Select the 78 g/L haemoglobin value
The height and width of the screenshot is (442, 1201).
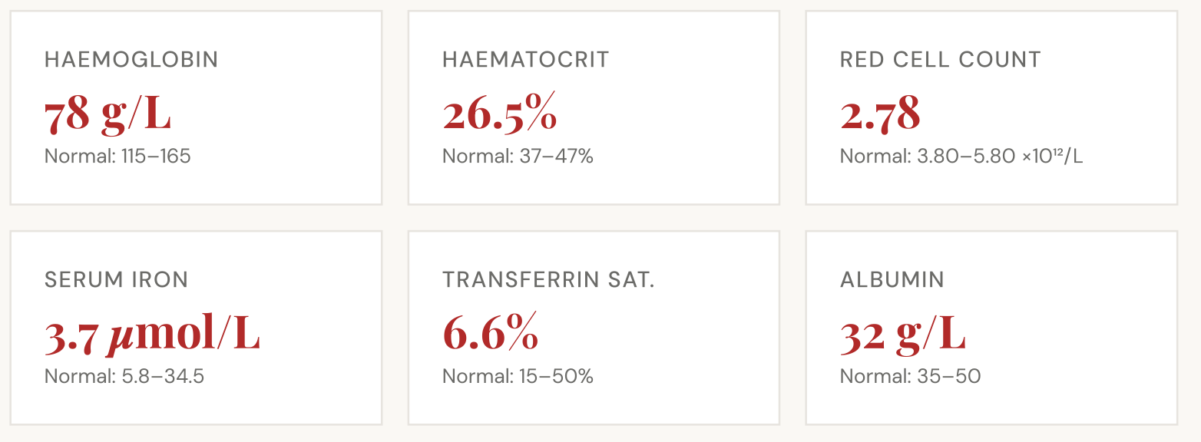pos(108,114)
